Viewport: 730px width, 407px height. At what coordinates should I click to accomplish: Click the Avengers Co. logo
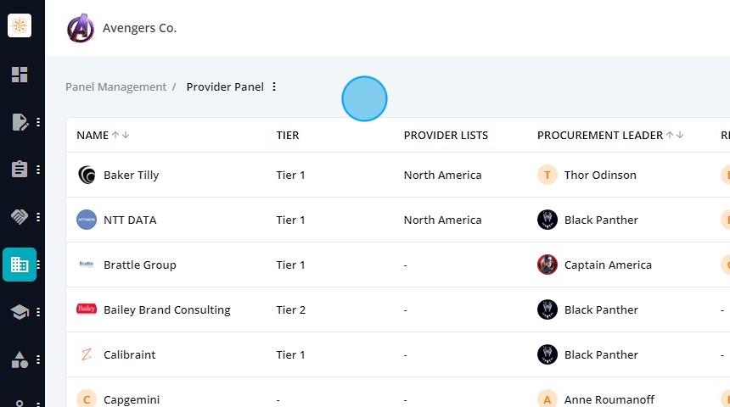tap(81, 28)
